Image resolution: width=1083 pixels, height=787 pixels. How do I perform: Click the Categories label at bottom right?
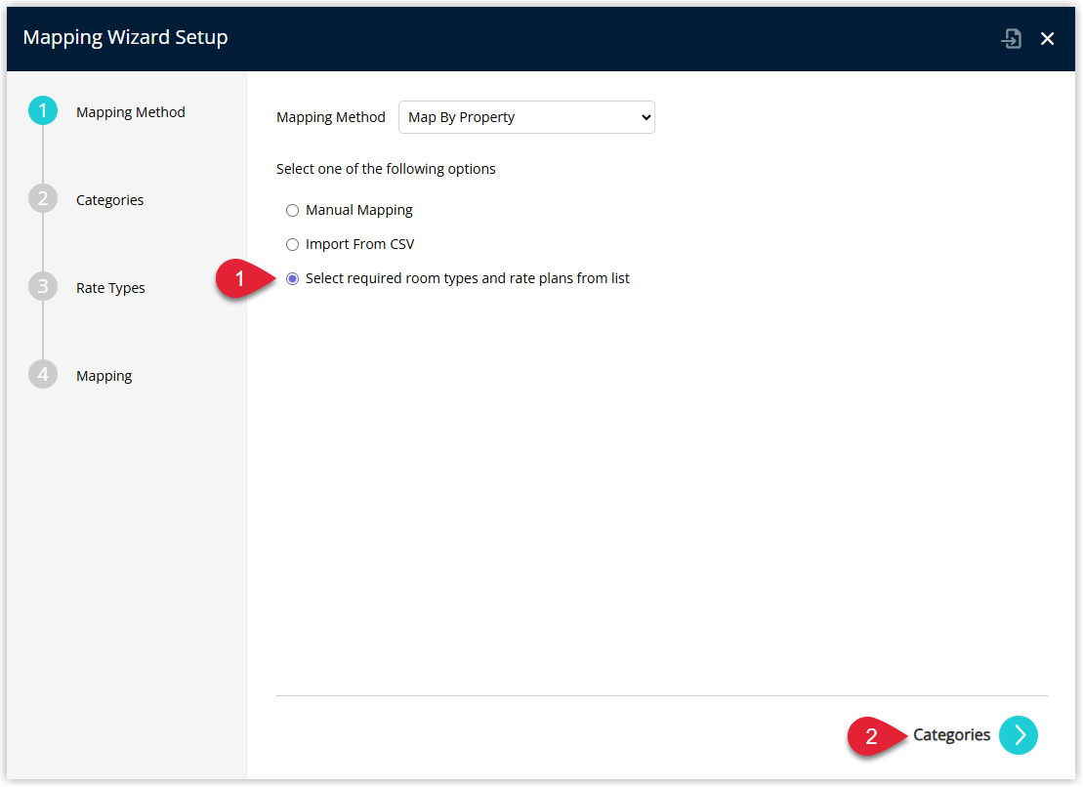point(952,735)
